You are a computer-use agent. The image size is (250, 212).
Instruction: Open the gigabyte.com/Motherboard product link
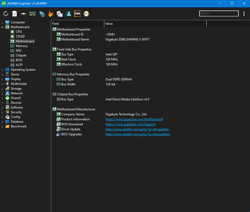(x=134, y=119)
